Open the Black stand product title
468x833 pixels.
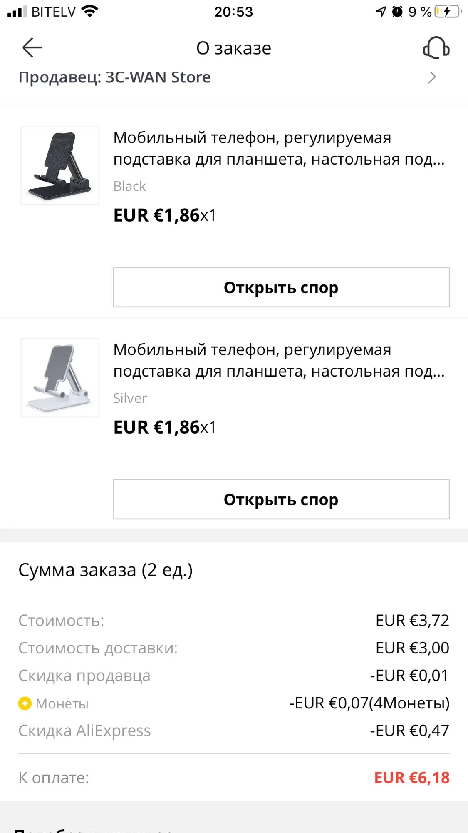click(279, 148)
